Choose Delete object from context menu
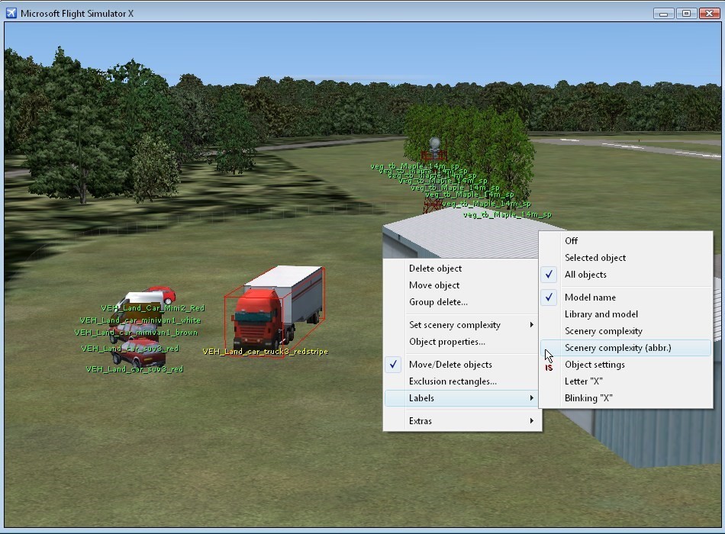 pyautogui.click(x=435, y=269)
